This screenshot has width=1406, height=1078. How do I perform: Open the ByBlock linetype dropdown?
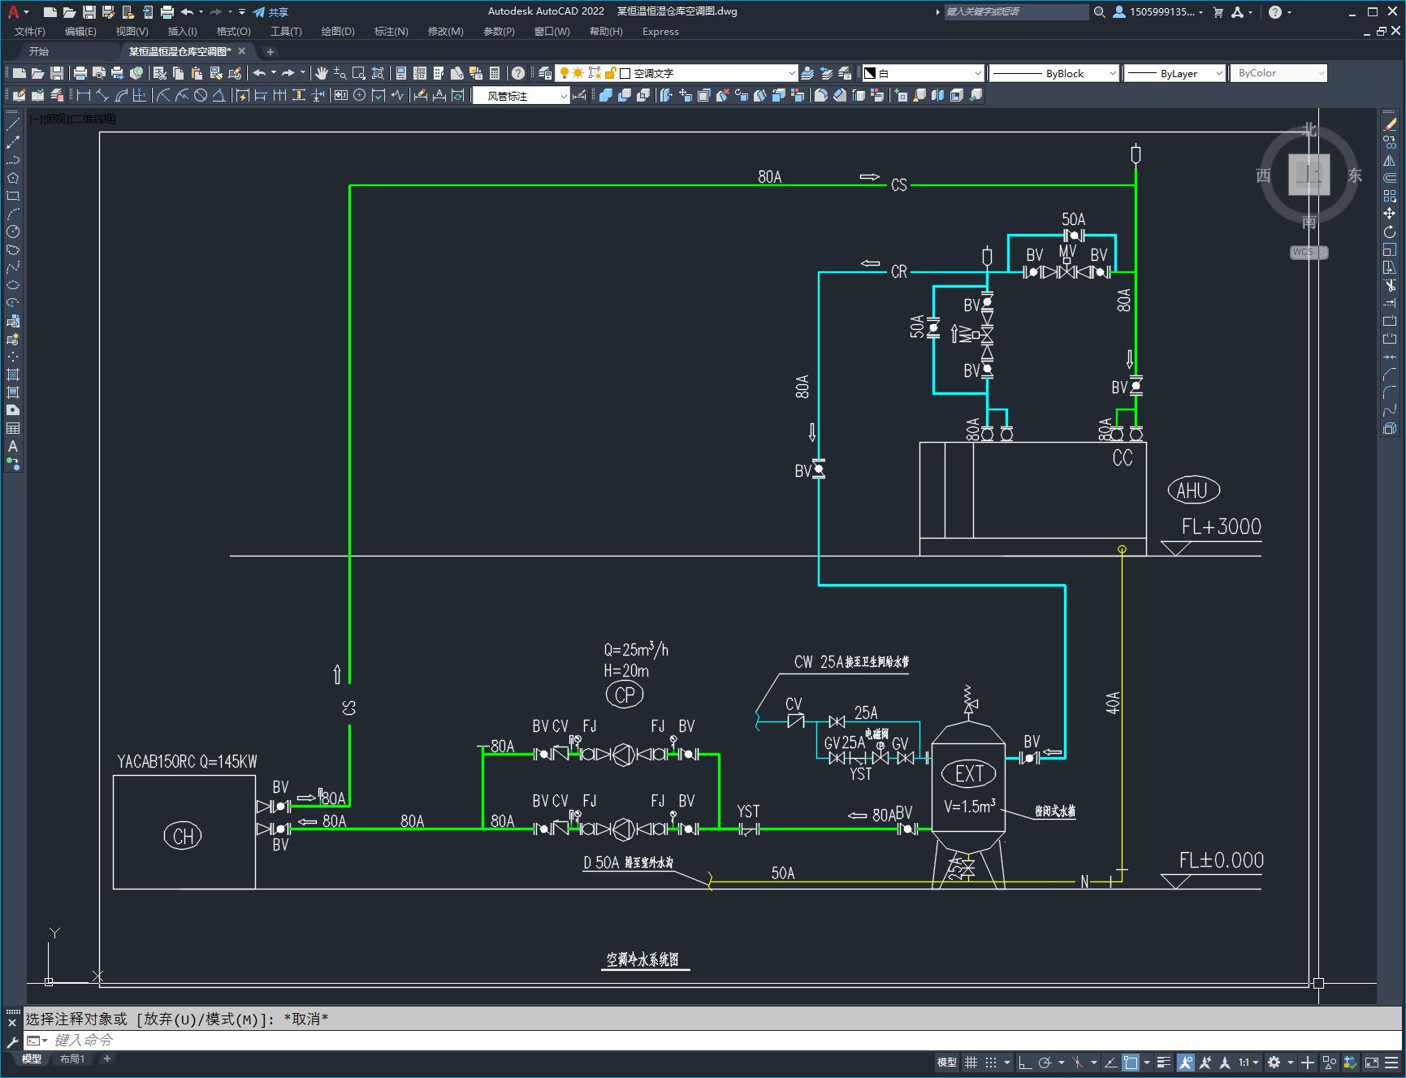coord(1054,73)
